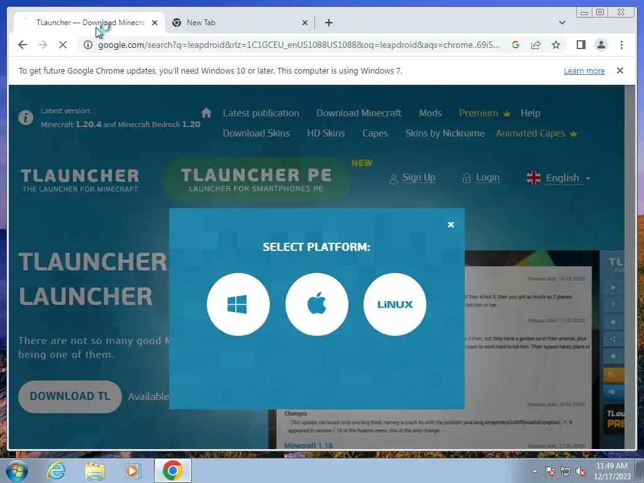Open the Windows Start button

click(x=16, y=470)
